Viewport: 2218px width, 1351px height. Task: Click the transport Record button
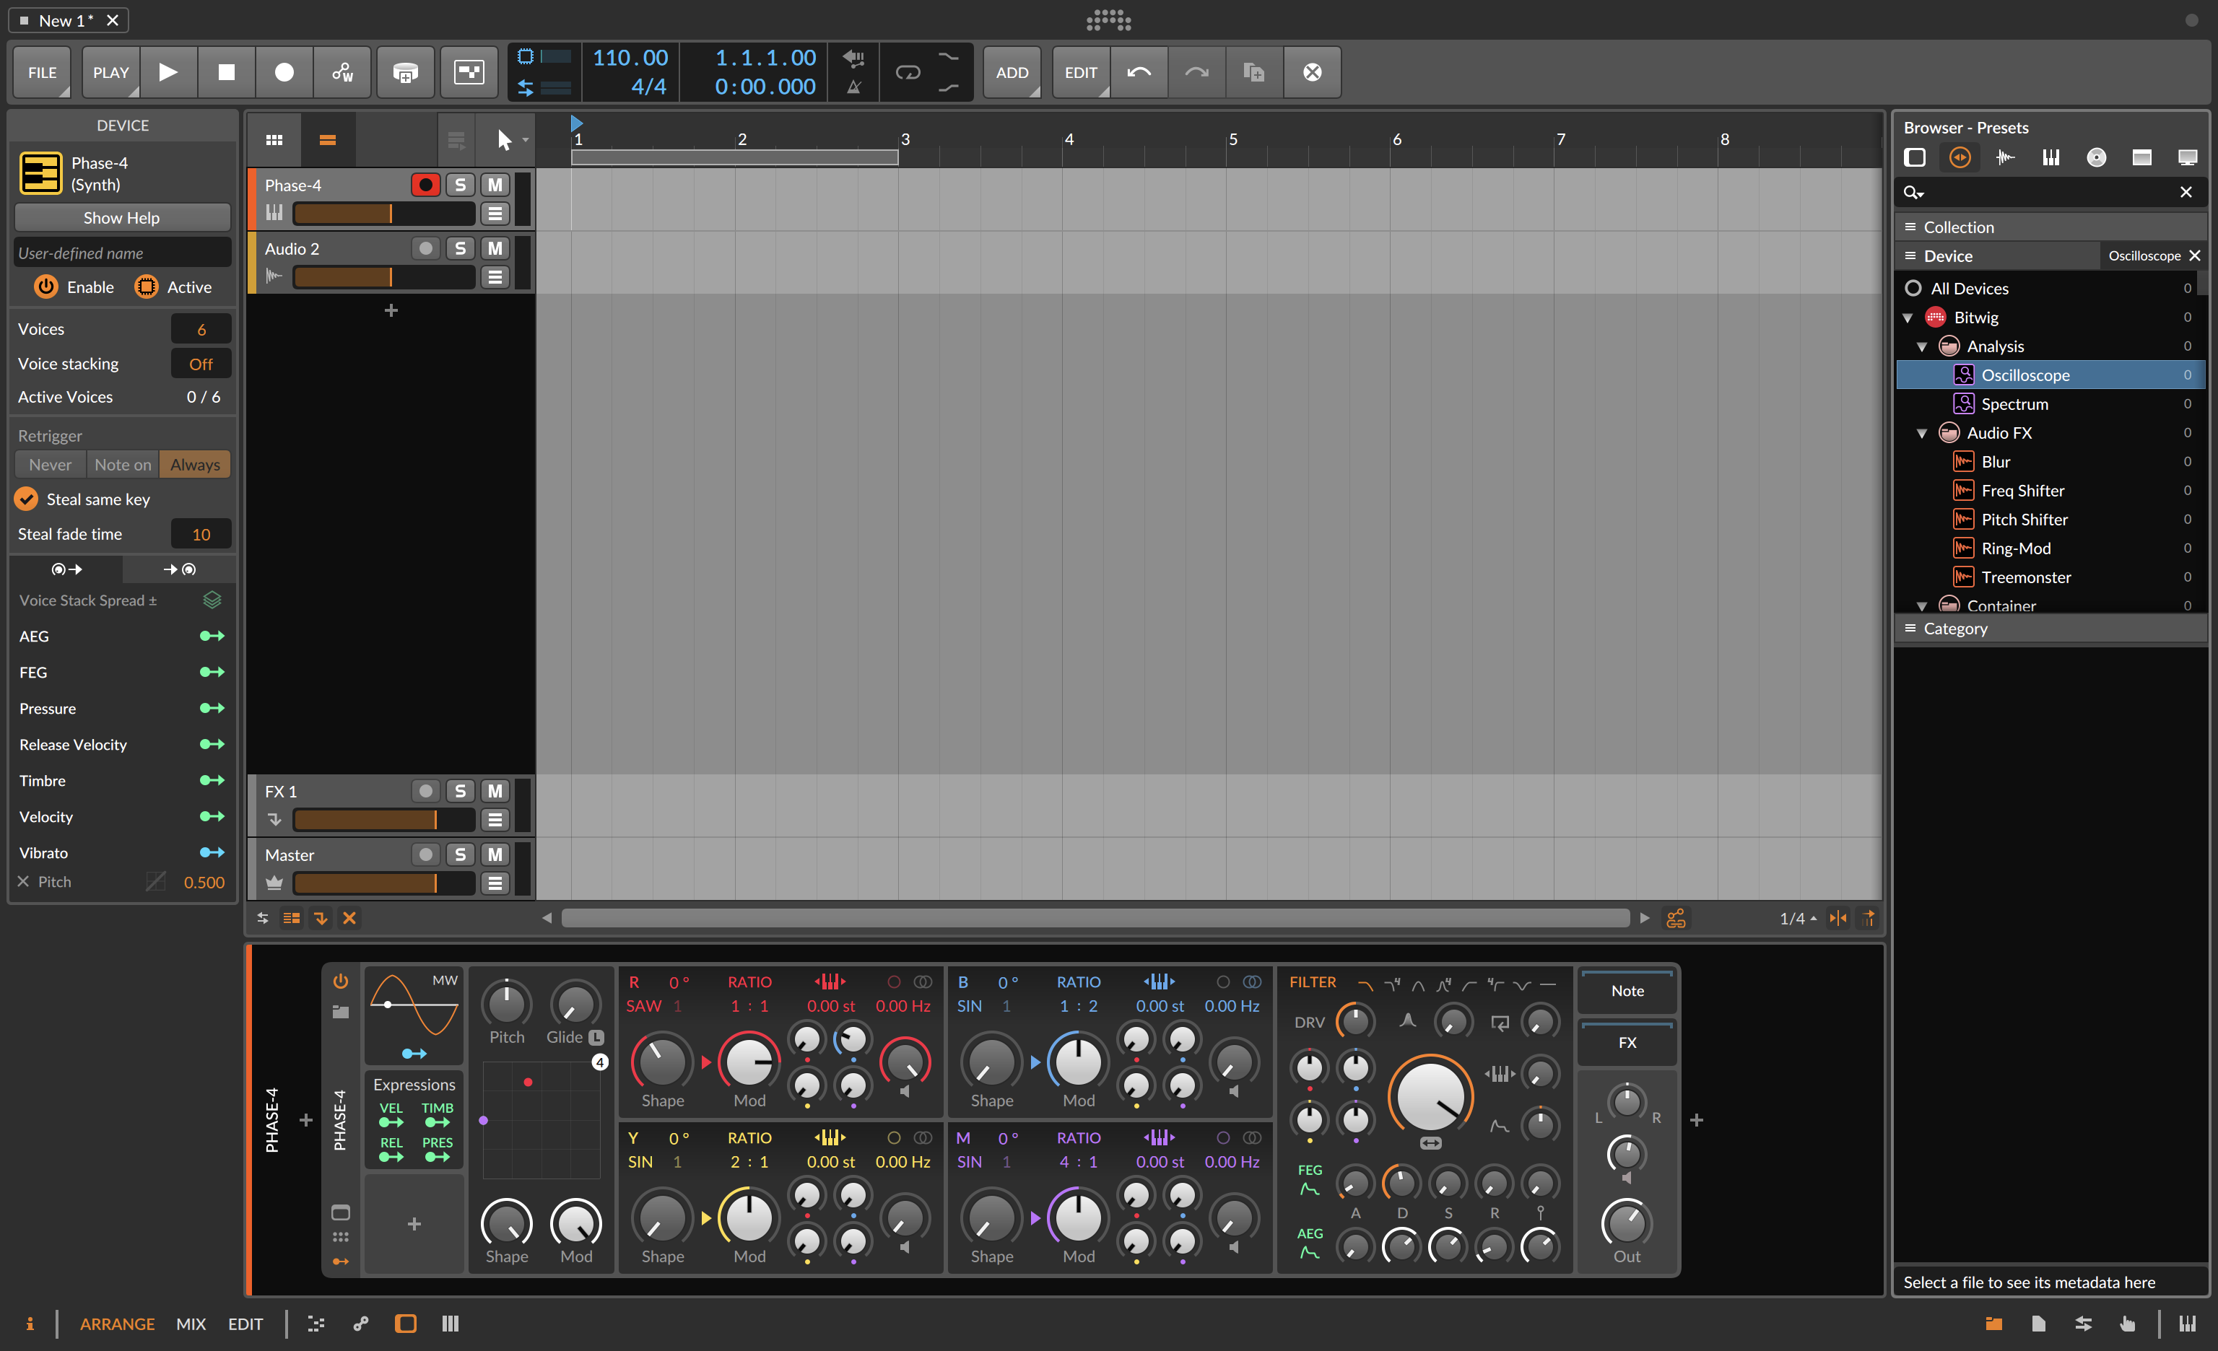click(284, 72)
